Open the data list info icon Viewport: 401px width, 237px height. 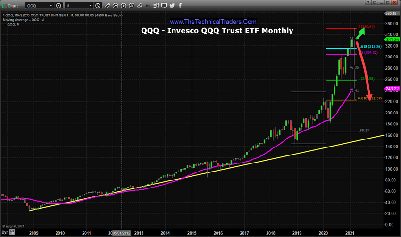click(x=156, y=6)
